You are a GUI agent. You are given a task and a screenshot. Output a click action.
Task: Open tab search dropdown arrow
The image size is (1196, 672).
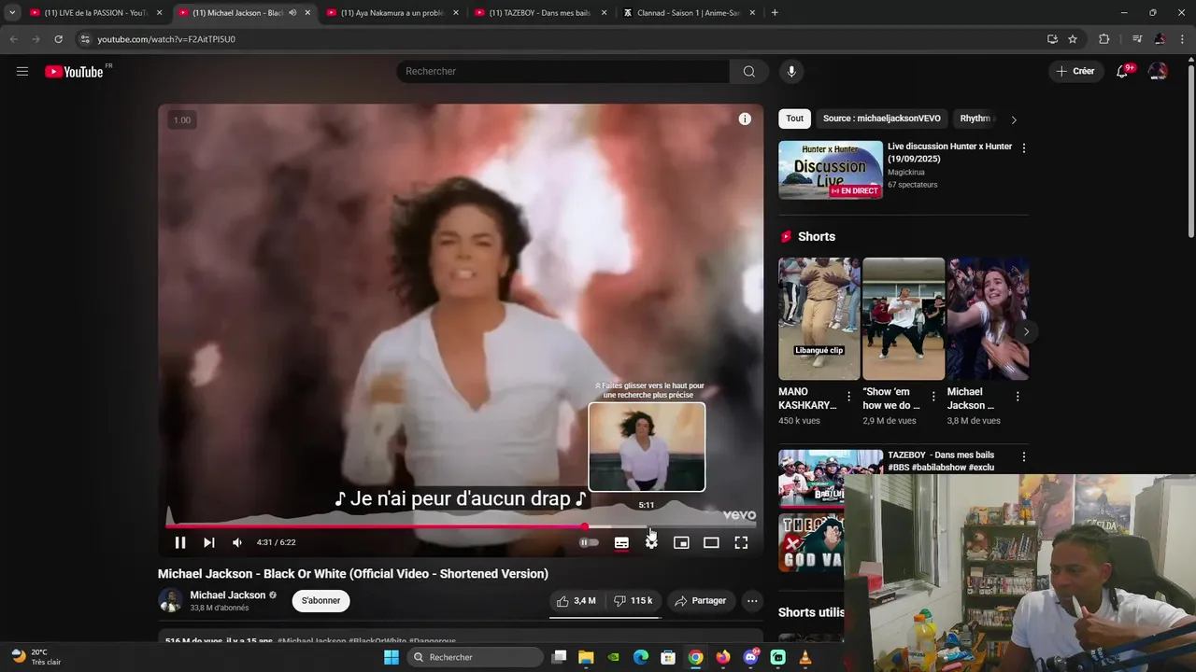click(12, 13)
